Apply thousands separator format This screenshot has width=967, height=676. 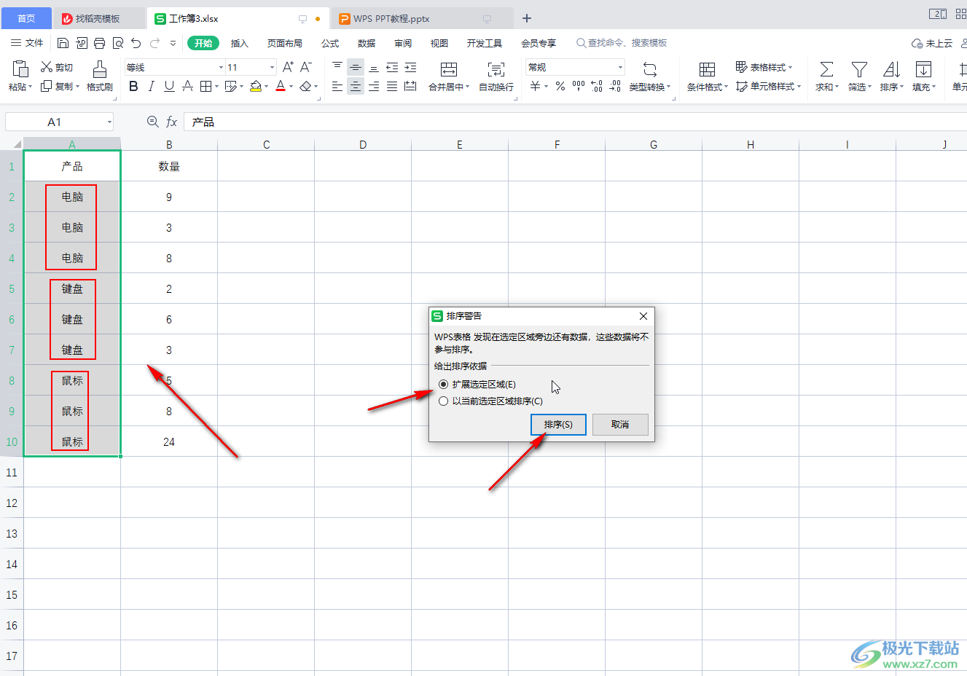pyautogui.click(x=579, y=86)
